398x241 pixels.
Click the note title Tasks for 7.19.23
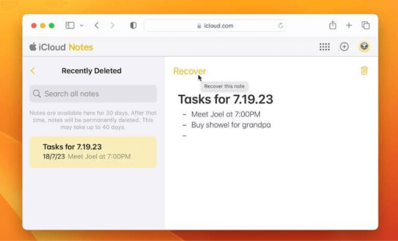(225, 99)
